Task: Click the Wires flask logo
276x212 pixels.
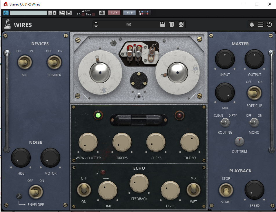Action: 8,24
